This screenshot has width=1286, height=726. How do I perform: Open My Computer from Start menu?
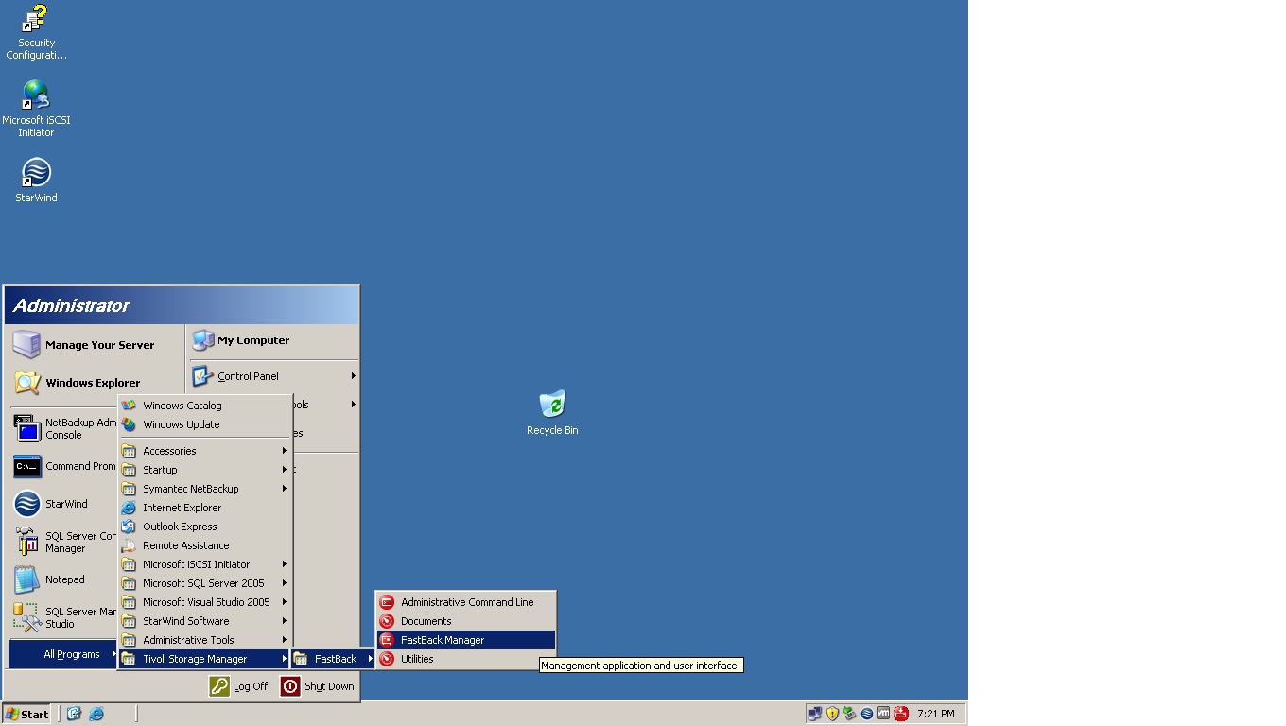click(x=274, y=340)
